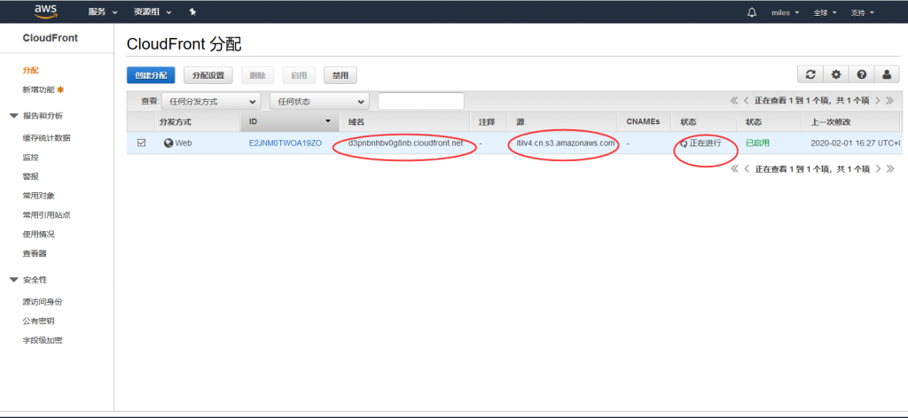Open 使用情况 in the sidebar
The image size is (908, 418).
38,234
